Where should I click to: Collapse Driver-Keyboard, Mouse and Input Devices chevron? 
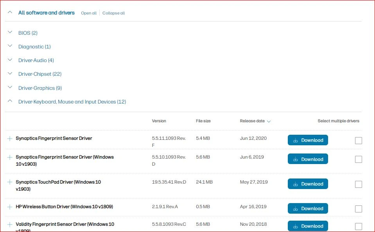[x=10, y=101]
